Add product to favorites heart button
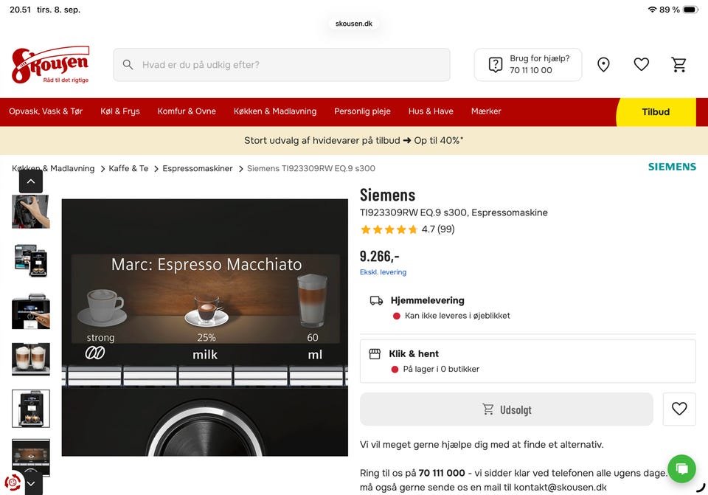This screenshot has height=495, width=708. coord(679,409)
